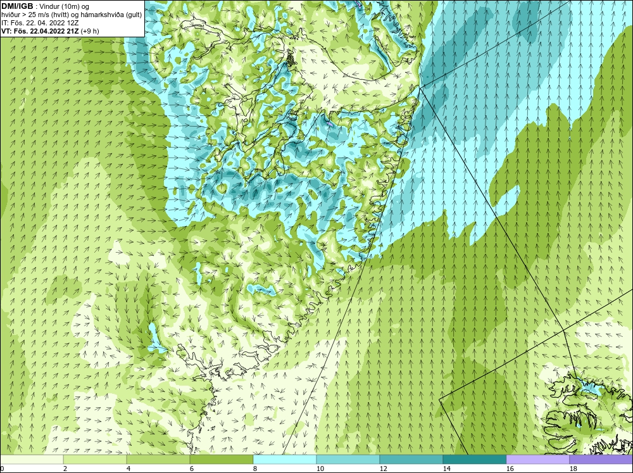Select the line "IT: Fös. 22. 04. 2022 12Z"

[x=41, y=23]
